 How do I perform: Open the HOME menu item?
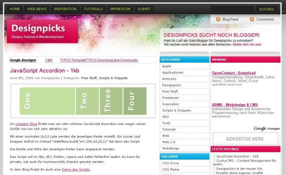pos(15,9)
